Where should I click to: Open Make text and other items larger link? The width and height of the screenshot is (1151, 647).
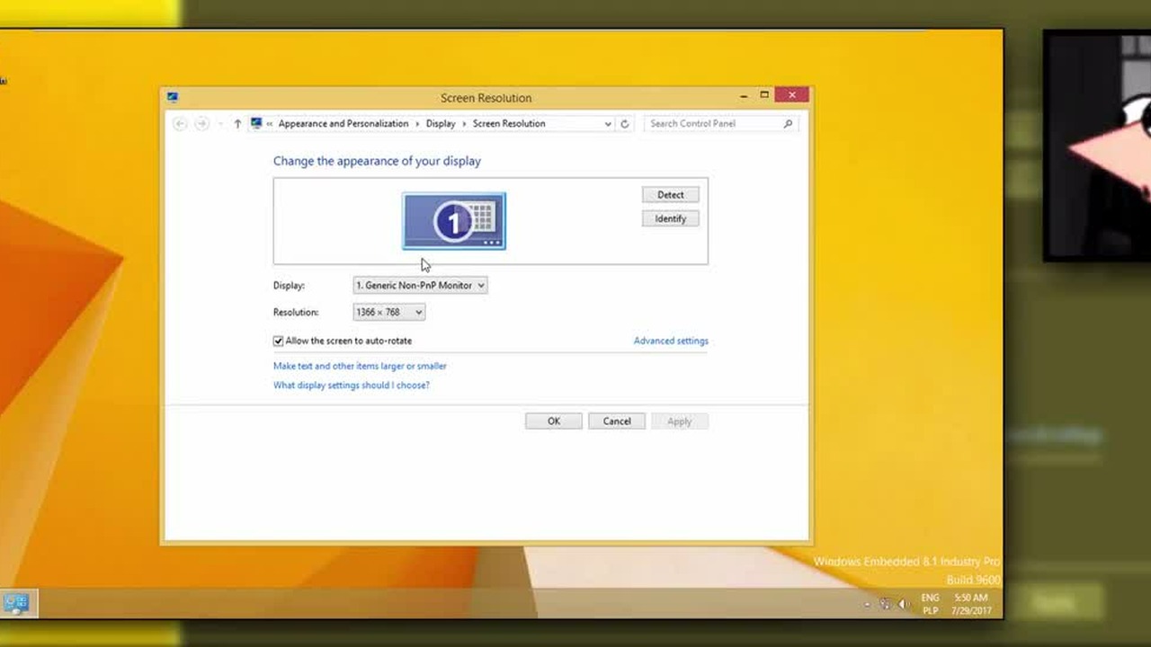click(x=360, y=367)
